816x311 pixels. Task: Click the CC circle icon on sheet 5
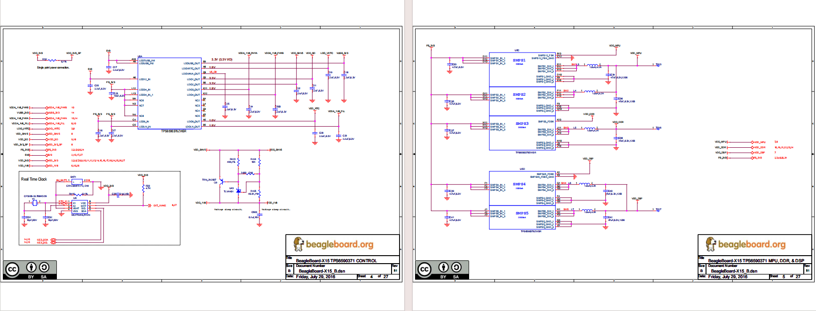pos(424,269)
